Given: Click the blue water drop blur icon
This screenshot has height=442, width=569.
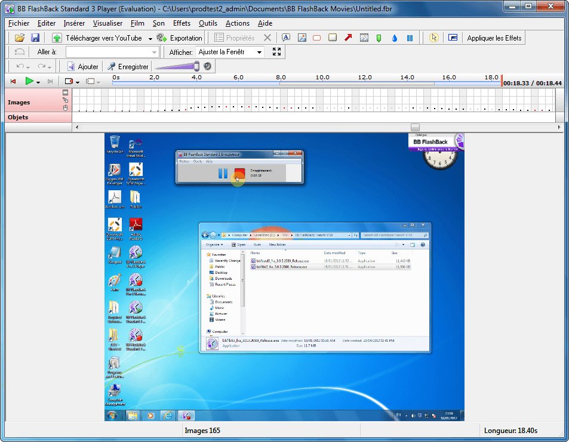Looking at the screenshot, I should [x=395, y=38].
